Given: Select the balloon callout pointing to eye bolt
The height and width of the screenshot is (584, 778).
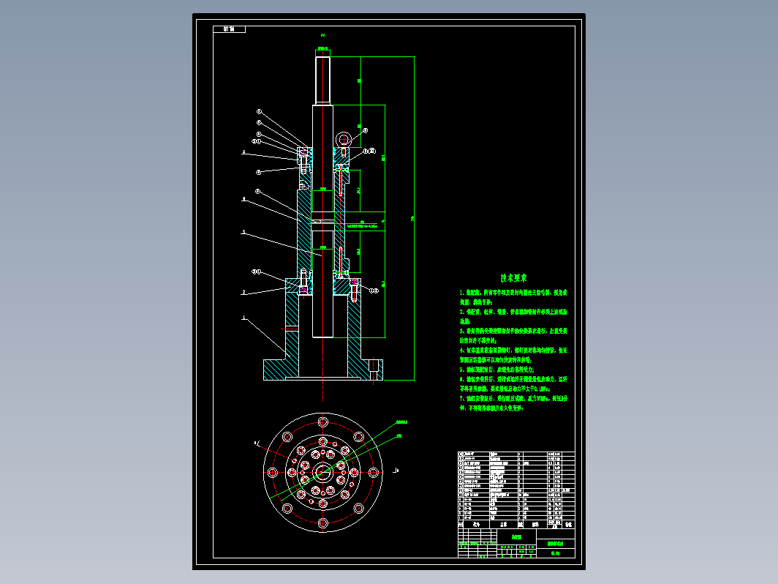Looking at the screenshot, I should pyautogui.click(x=365, y=130).
